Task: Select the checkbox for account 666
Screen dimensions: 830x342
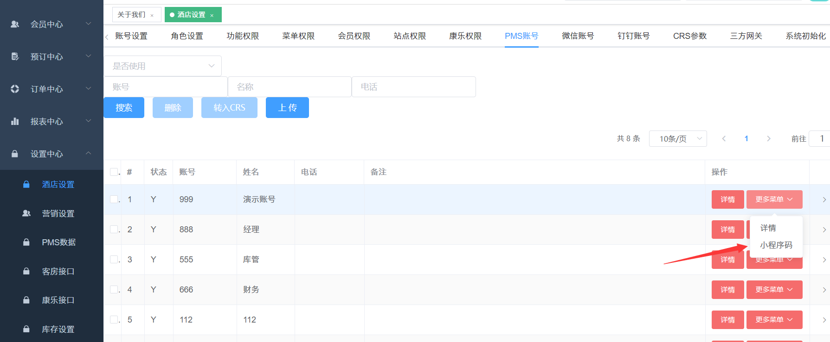Action: [x=114, y=289]
